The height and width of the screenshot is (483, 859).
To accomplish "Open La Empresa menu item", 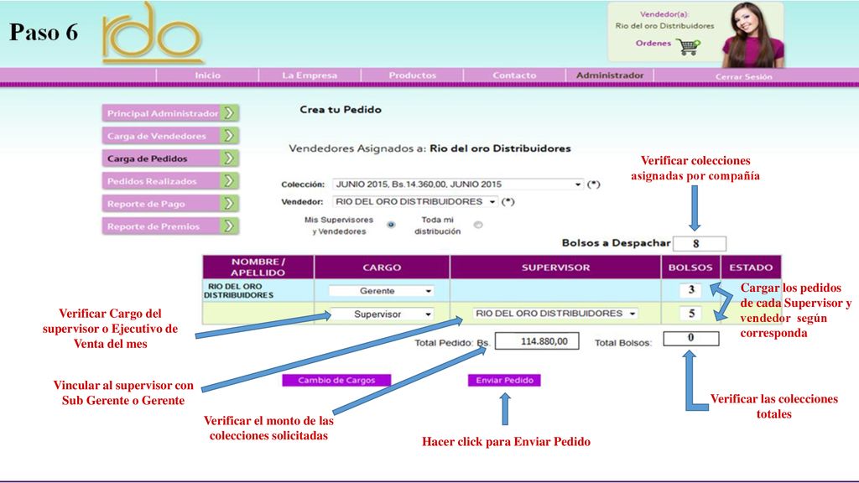I will pos(310,75).
